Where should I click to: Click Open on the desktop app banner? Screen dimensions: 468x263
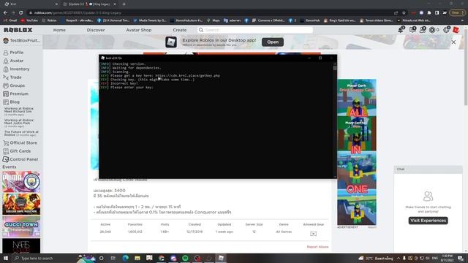pyautogui.click(x=273, y=42)
